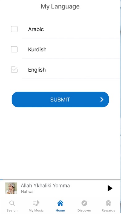Switch to the Rewards tab label
This screenshot has height=214, width=121.
(x=108, y=210)
